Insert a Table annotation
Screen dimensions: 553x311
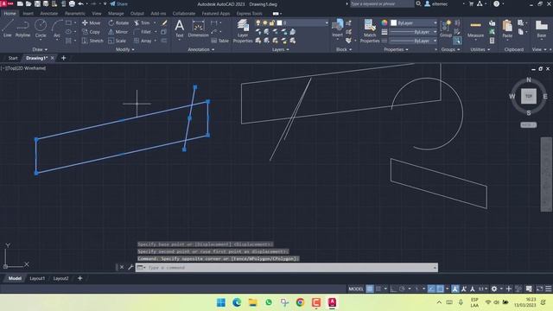click(x=219, y=41)
